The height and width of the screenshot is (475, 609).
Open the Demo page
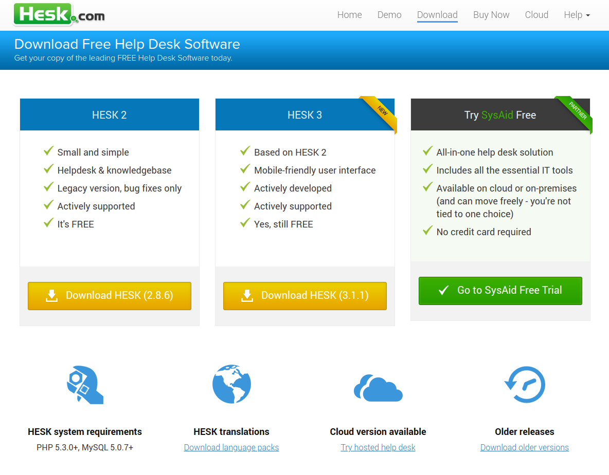(x=389, y=15)
